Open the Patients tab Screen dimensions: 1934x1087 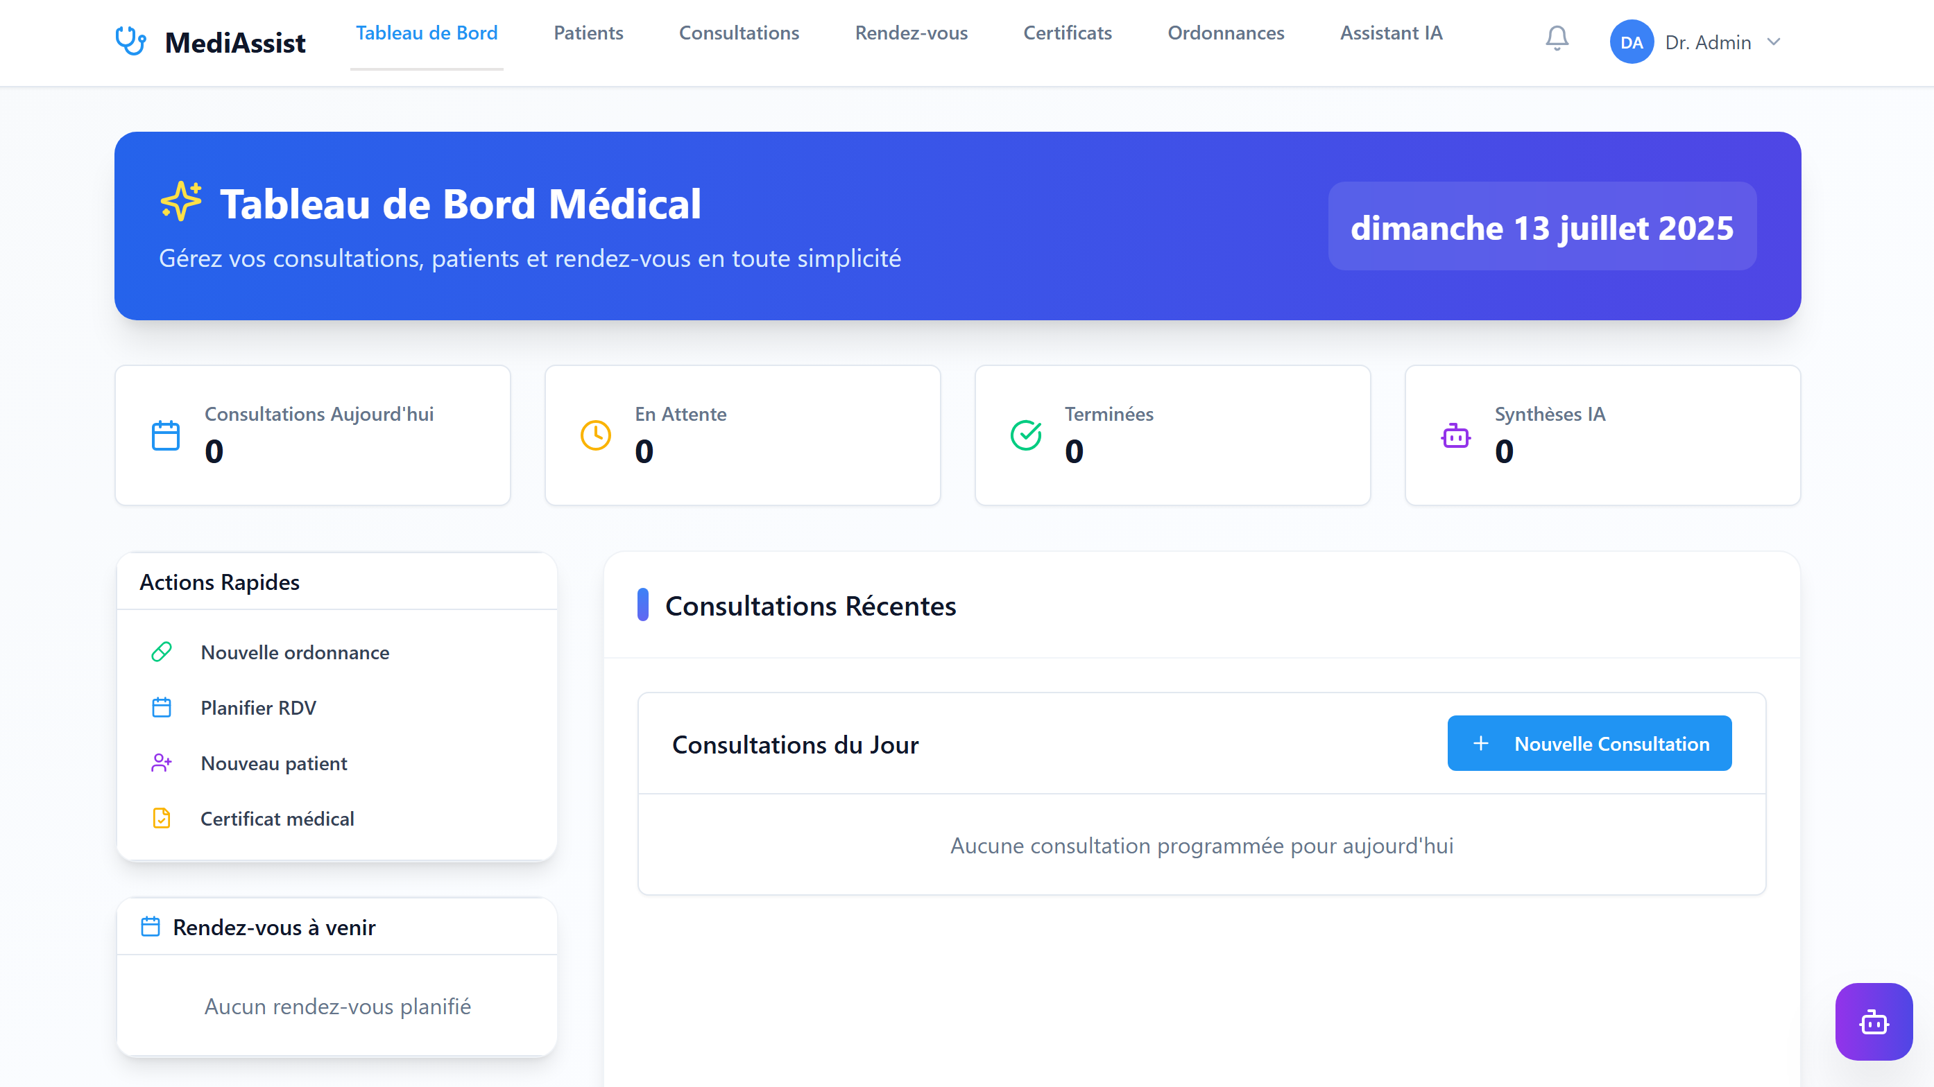[588, 33]
